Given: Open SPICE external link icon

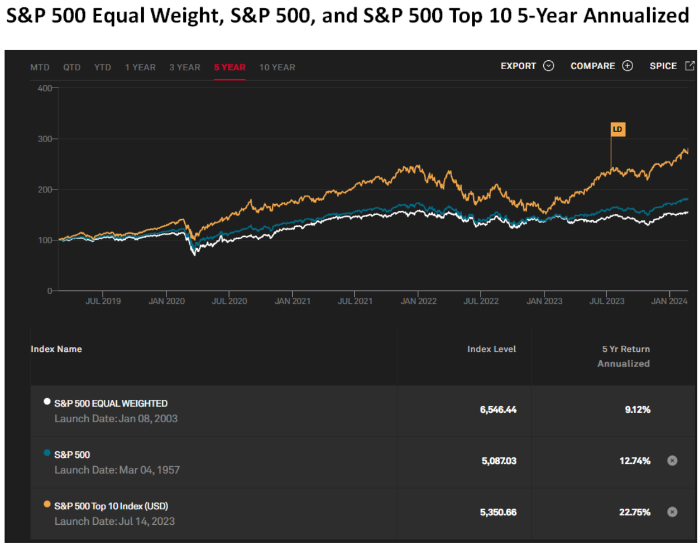Looking at the screenshot, I should 690,66.
